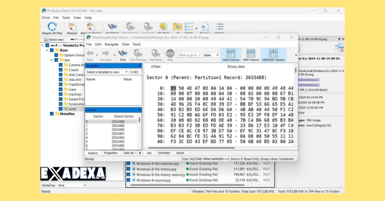The width and height of the screenshot is (385, 201).
Task: Toggle the ANSI Column display
Action: 231,55
